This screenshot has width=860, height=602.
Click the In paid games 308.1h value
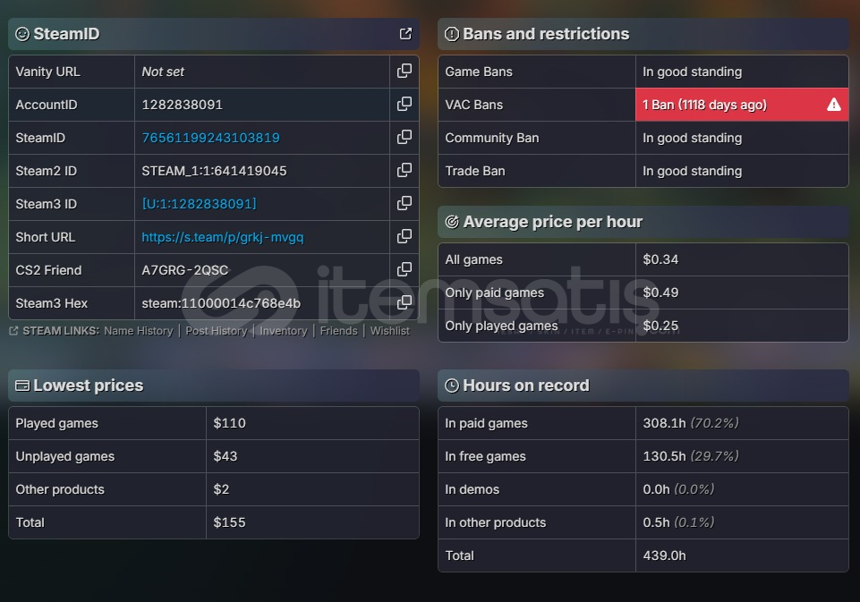(x=664, y=423)
